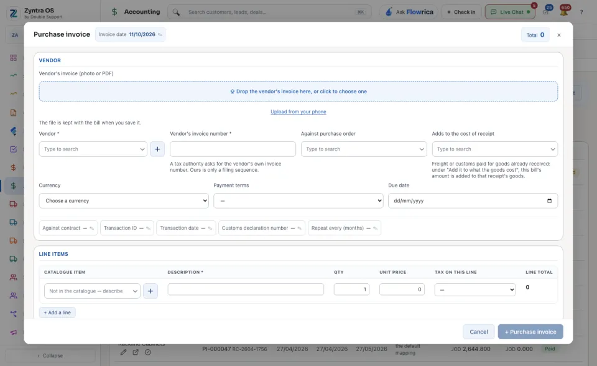The width and height of the screenshot is (597, 366).
Task: Focus the Vendor's invoice number field
Action: tap(233, 149)
